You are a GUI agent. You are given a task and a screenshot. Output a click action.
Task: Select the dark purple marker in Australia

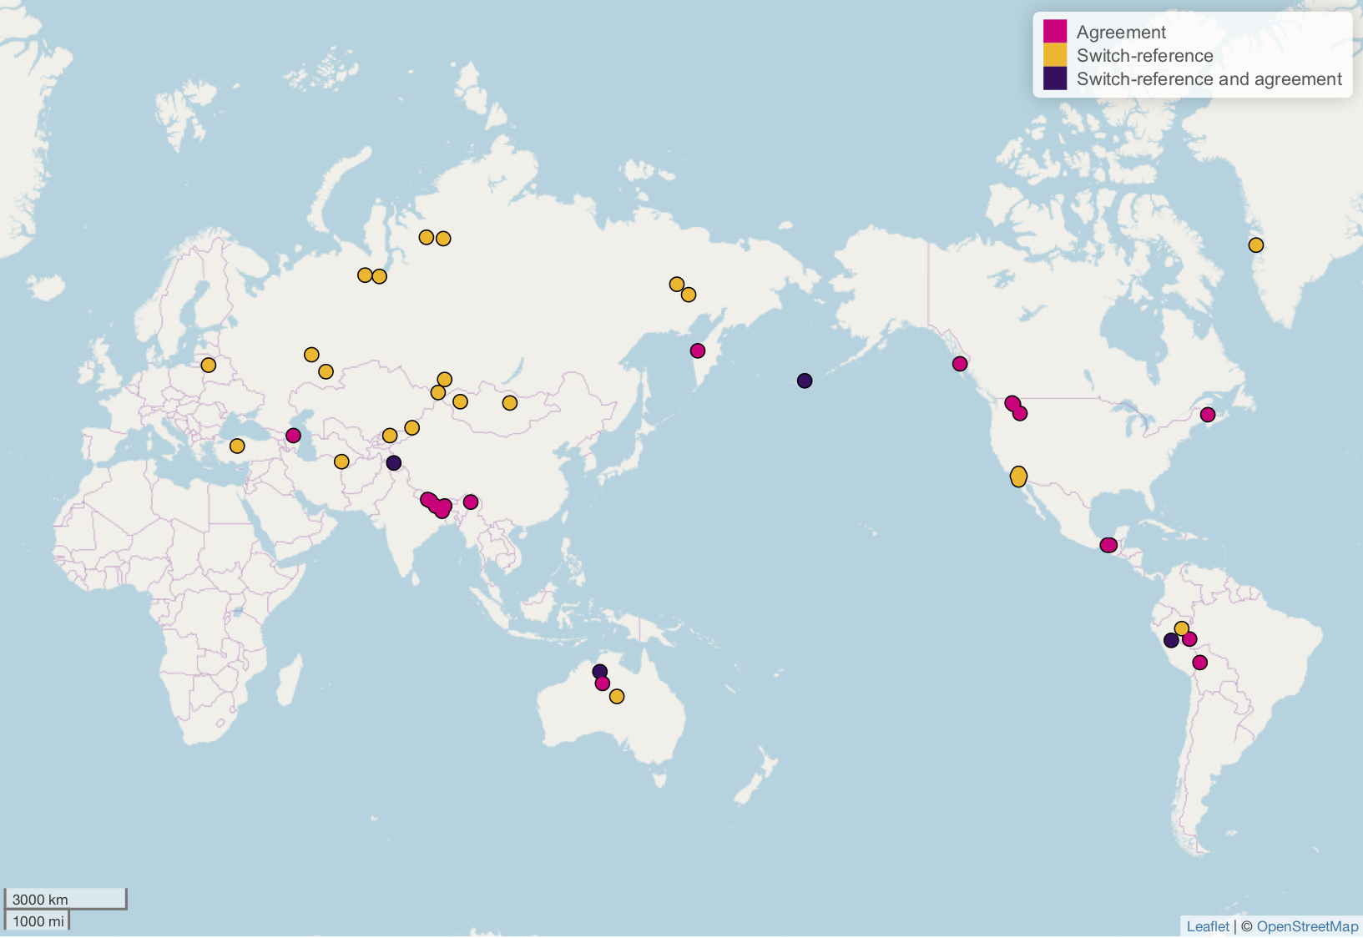[599, 671]
